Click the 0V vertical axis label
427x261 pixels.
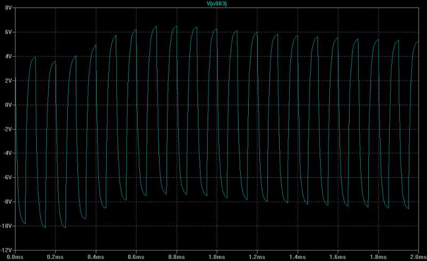8,105
